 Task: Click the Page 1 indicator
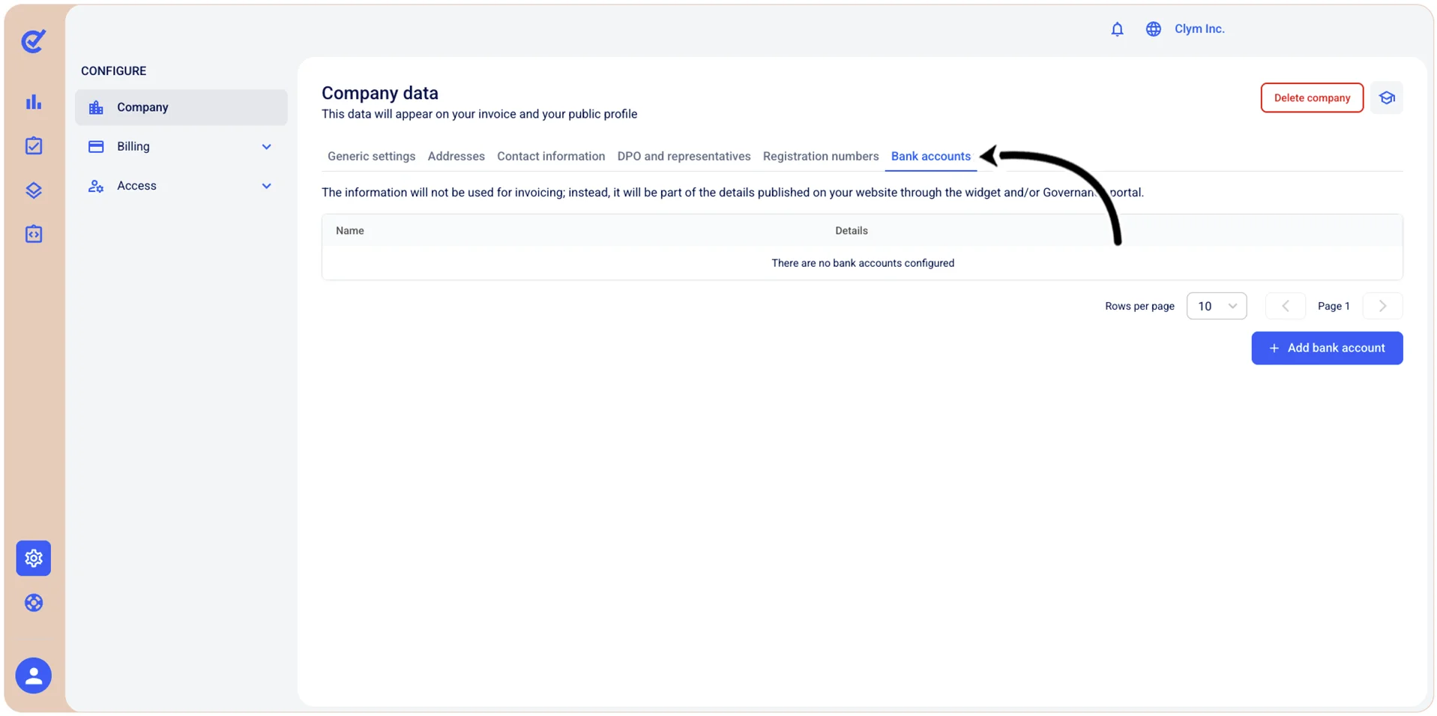point(1334,306)
